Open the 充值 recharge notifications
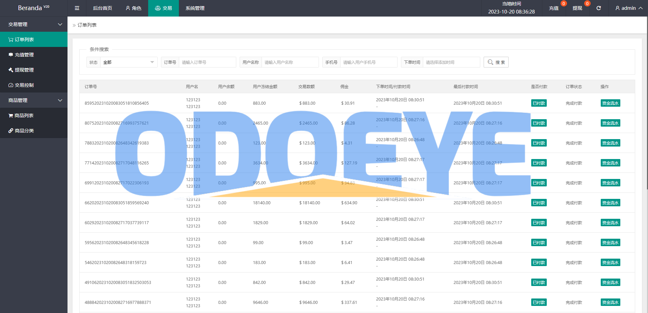 [554, 8]
